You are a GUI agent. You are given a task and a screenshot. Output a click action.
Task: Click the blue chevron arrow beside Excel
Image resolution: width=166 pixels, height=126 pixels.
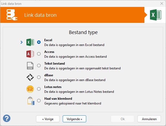(22, 42)
